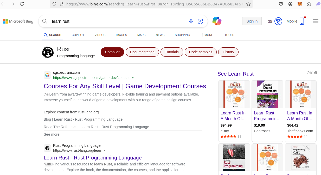Open the $94.99 eBay book thumbnail

point(234,94)
